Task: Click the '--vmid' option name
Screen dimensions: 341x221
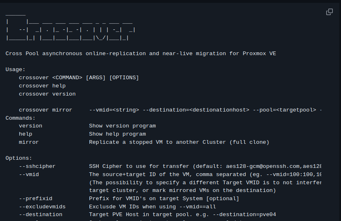Action: coord(29,174)
